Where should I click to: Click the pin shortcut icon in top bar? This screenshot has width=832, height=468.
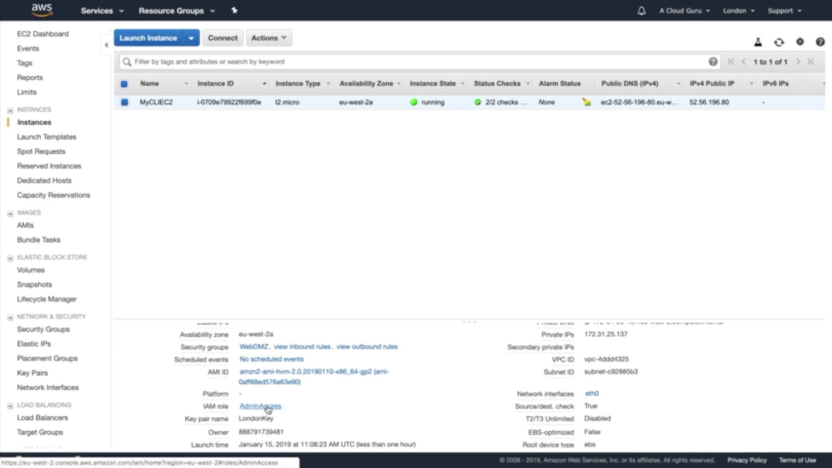point(234,10)
